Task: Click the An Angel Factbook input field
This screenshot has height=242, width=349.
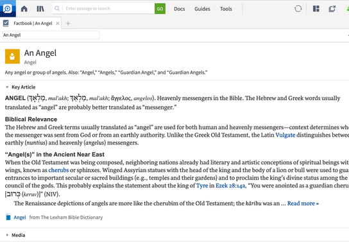Action: (x=51, y=35)
